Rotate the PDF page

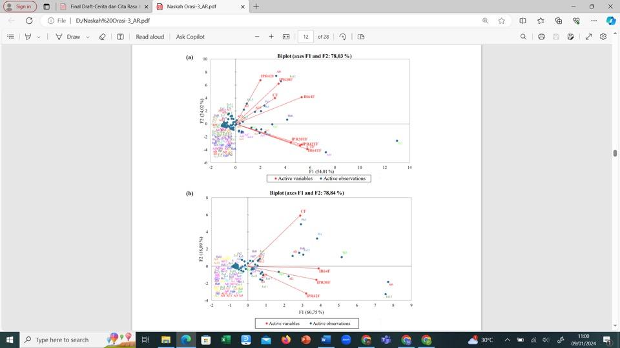pyautogui.click(x=343, y=37)
